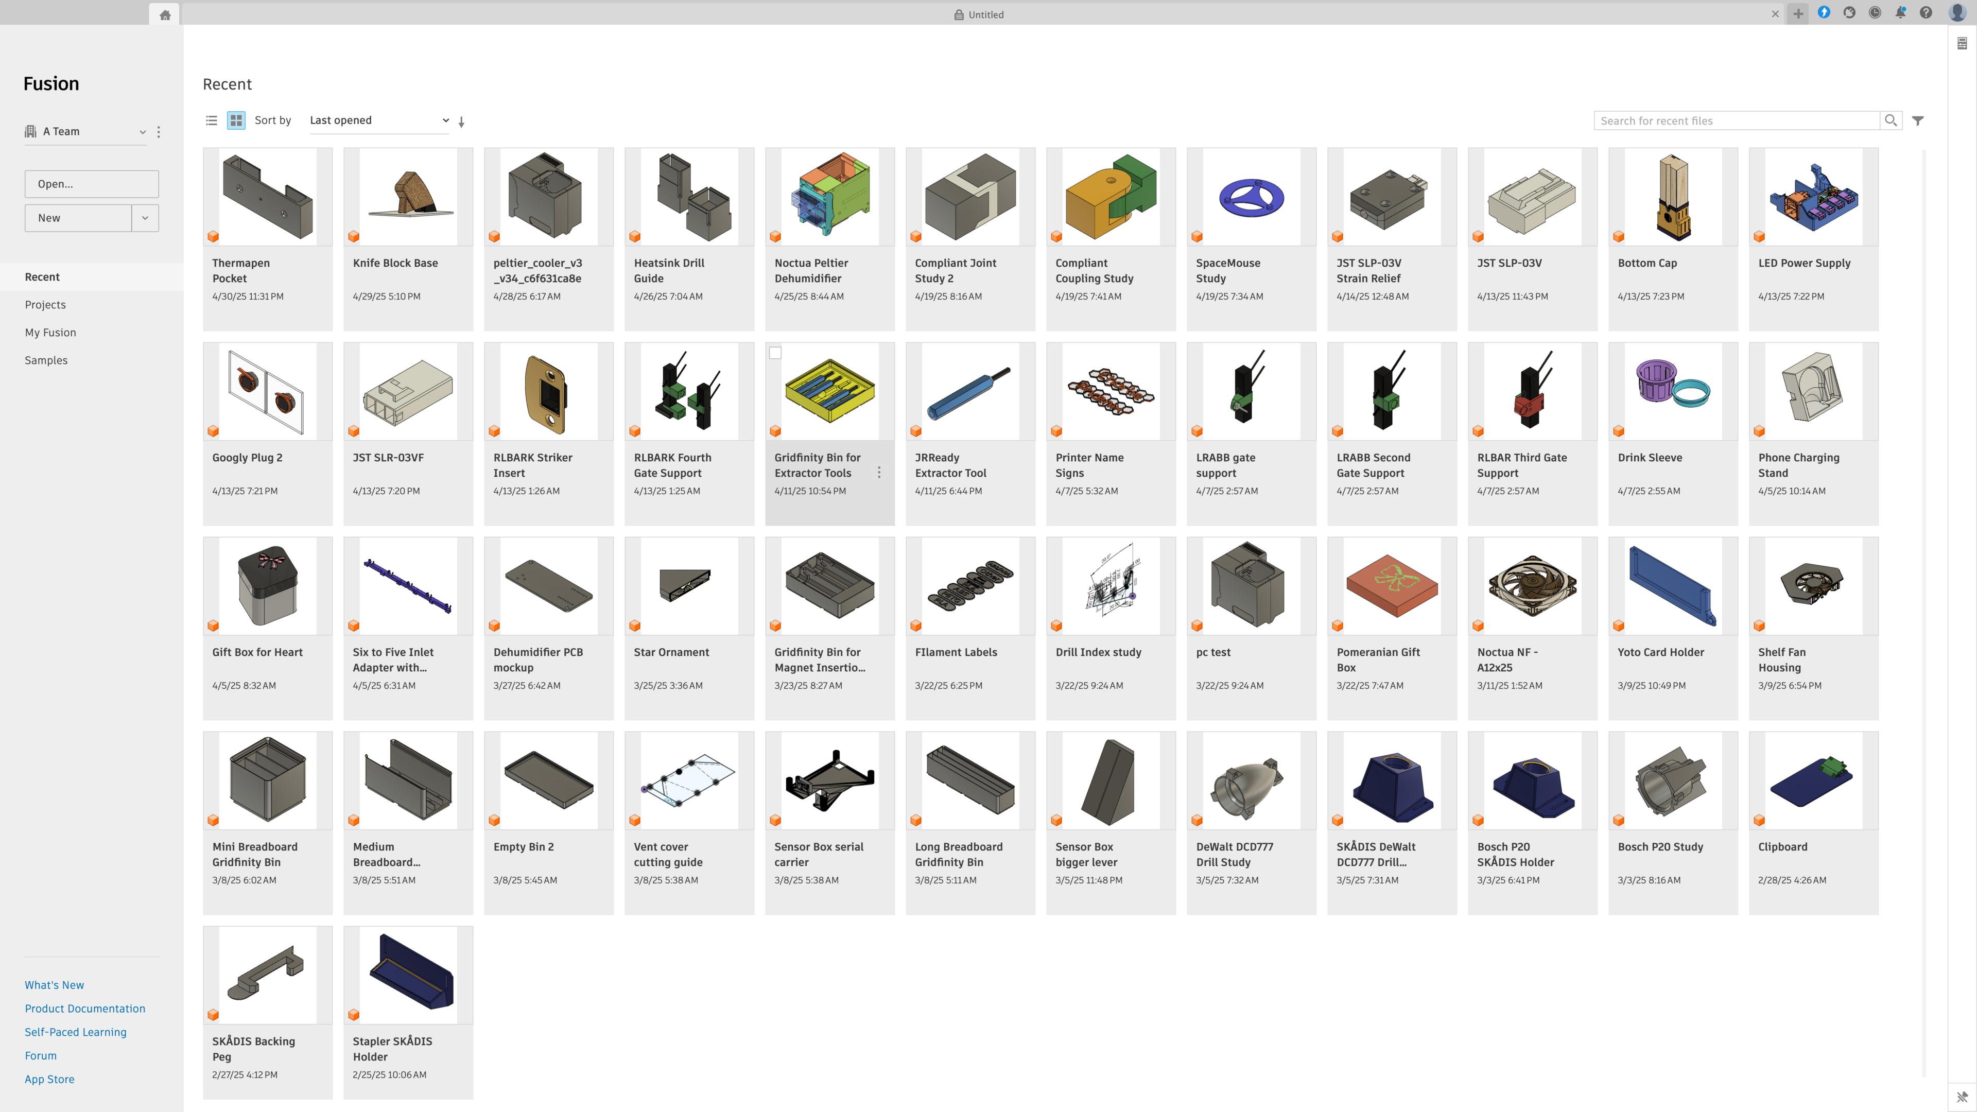Select the Gridfinity Bin for Extractor Tools checkbox
The width and height of the screenshot is (1977, 1112).
pos(775,353)
